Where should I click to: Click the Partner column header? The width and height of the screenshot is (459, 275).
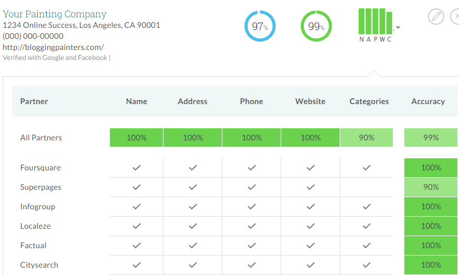pyautogui.click(x=34, y=101)
